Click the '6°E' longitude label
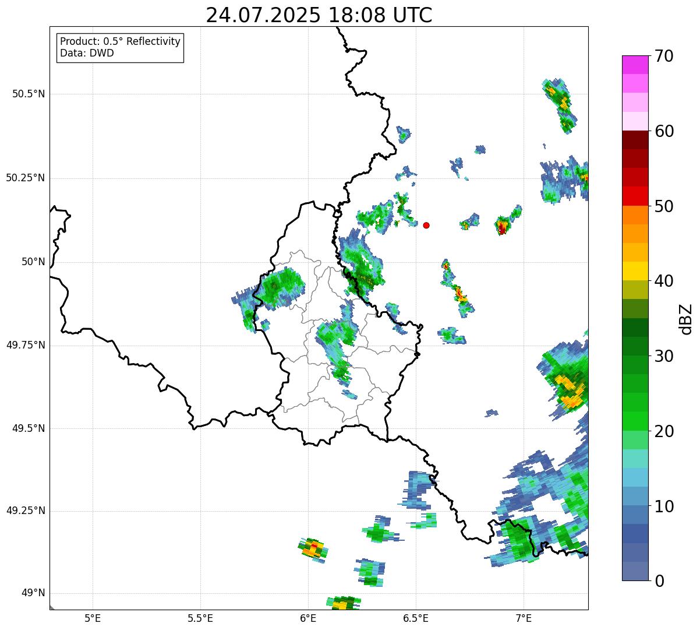The width and height of the screenshot is (700, 630). pos(308,618)
